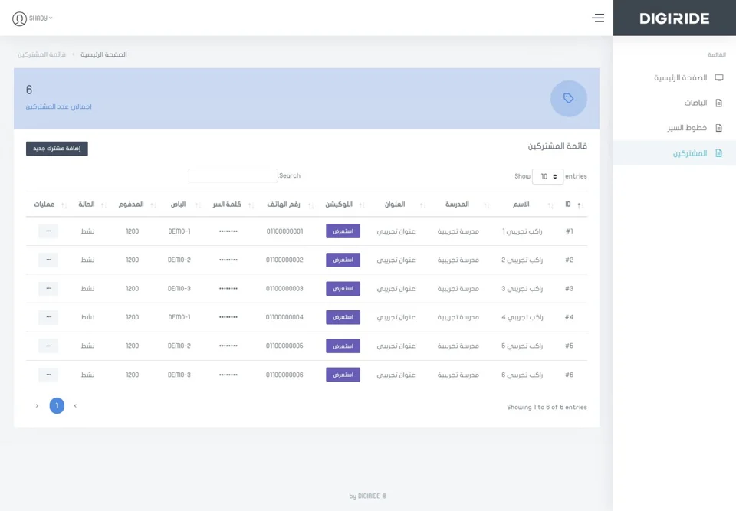Open actions menu for row #1

pos(48,231)
